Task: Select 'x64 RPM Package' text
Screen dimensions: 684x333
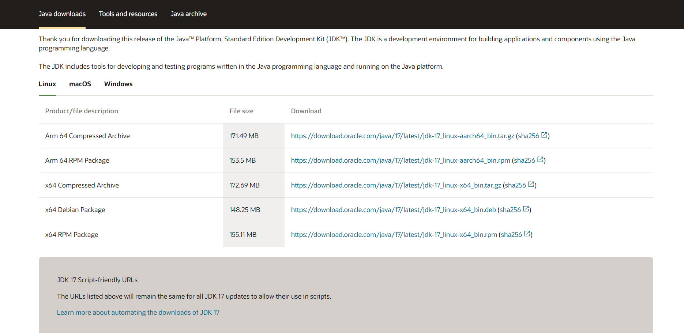Action: point(72,235)
